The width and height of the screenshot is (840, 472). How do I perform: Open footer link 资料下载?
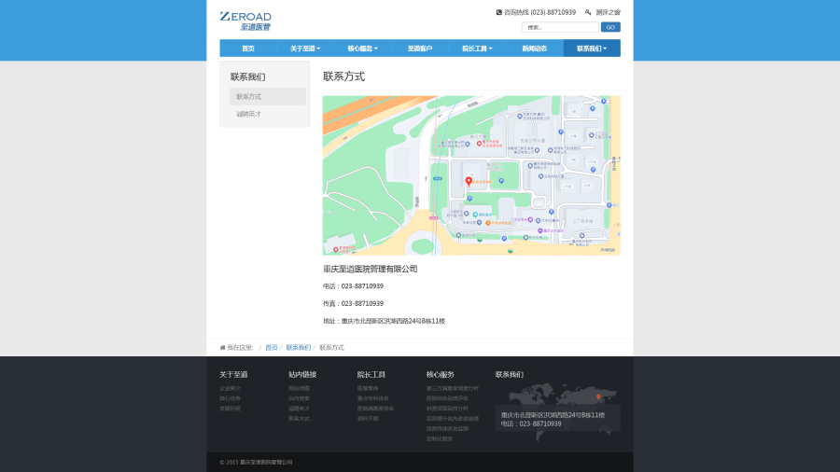point(368,419)
